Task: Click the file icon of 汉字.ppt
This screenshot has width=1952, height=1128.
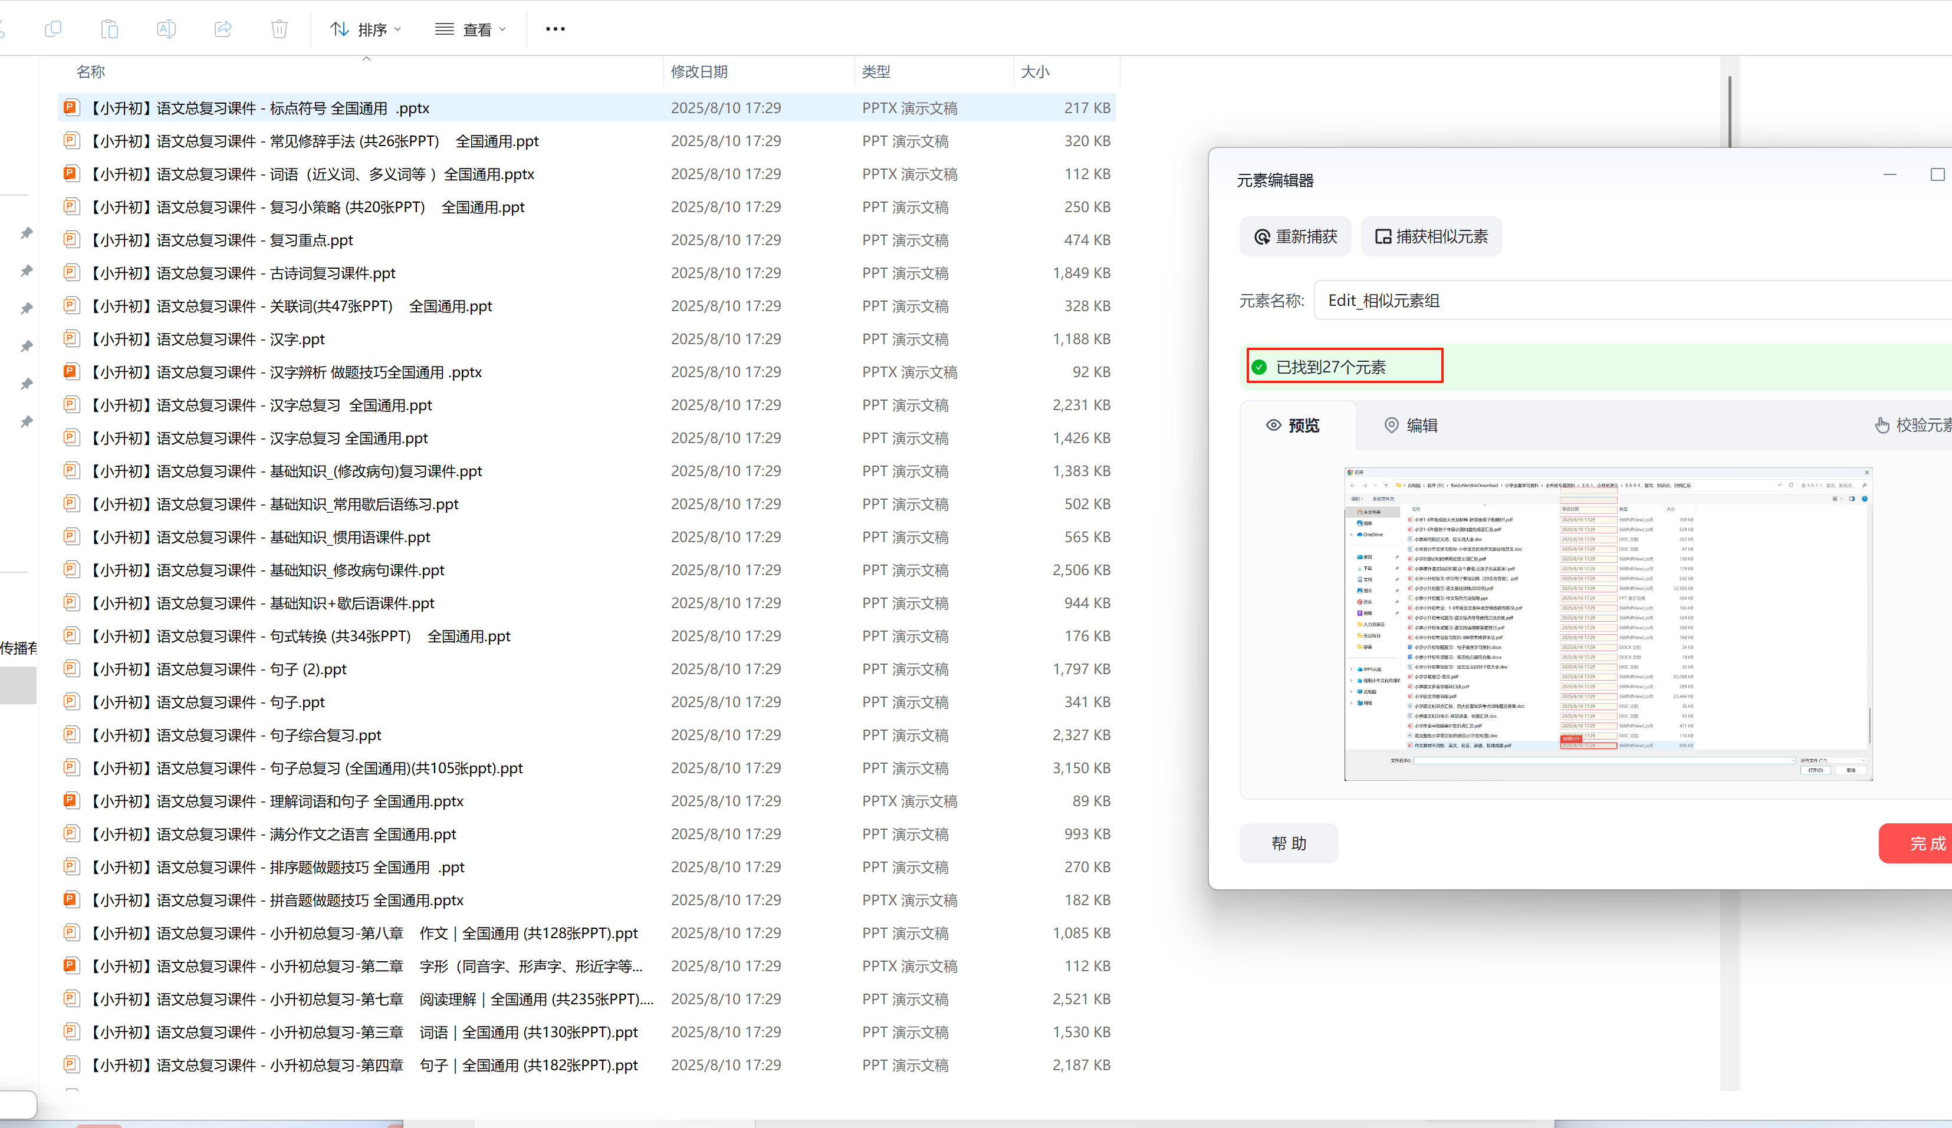Action: point(71,338)
